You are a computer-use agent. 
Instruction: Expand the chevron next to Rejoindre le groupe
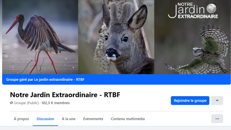[x=217, y=101]
